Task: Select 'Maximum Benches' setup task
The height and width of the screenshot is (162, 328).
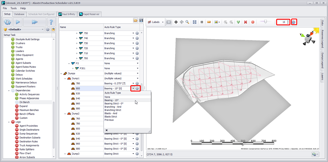Action: pyautogui.click(x=29, y=110)
